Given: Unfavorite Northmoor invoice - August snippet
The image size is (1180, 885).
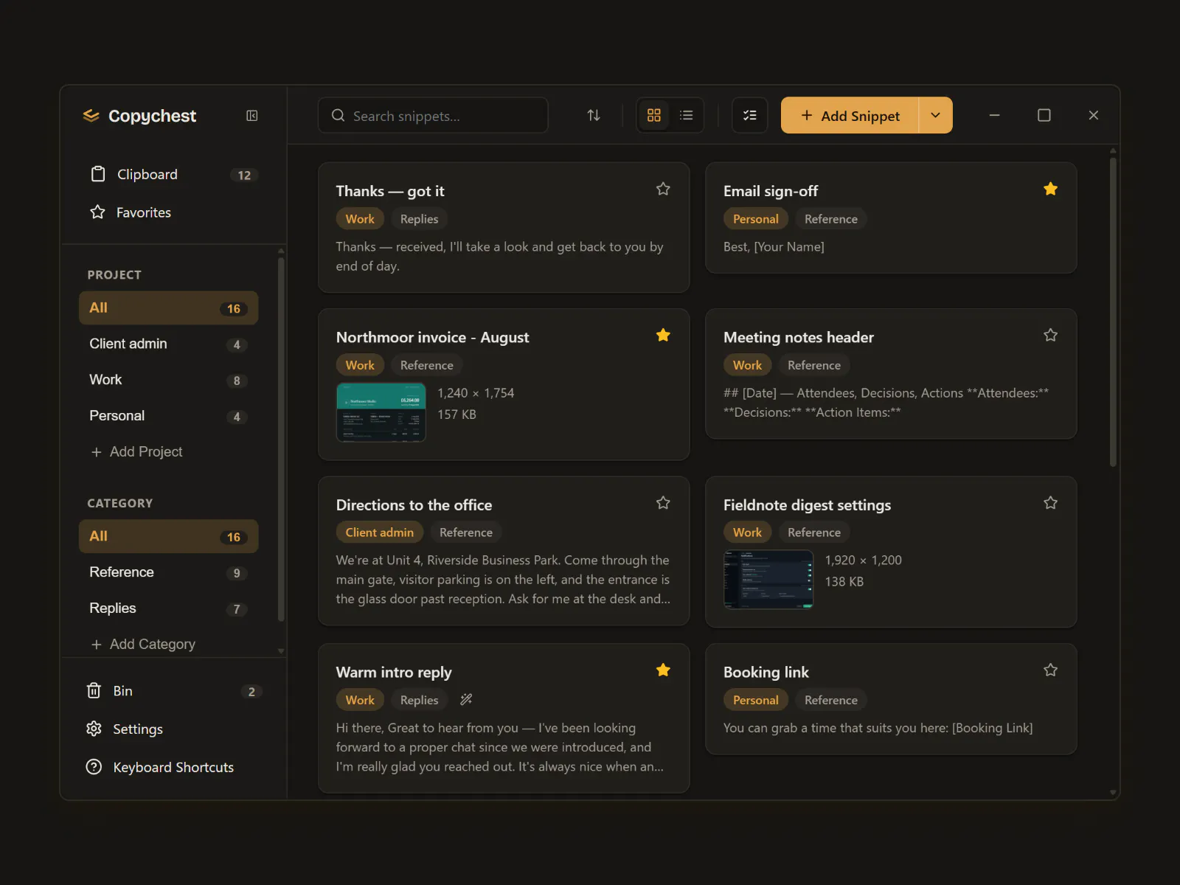Looking at the screenshot, I should pyautogui.click(x=663, y=335).
